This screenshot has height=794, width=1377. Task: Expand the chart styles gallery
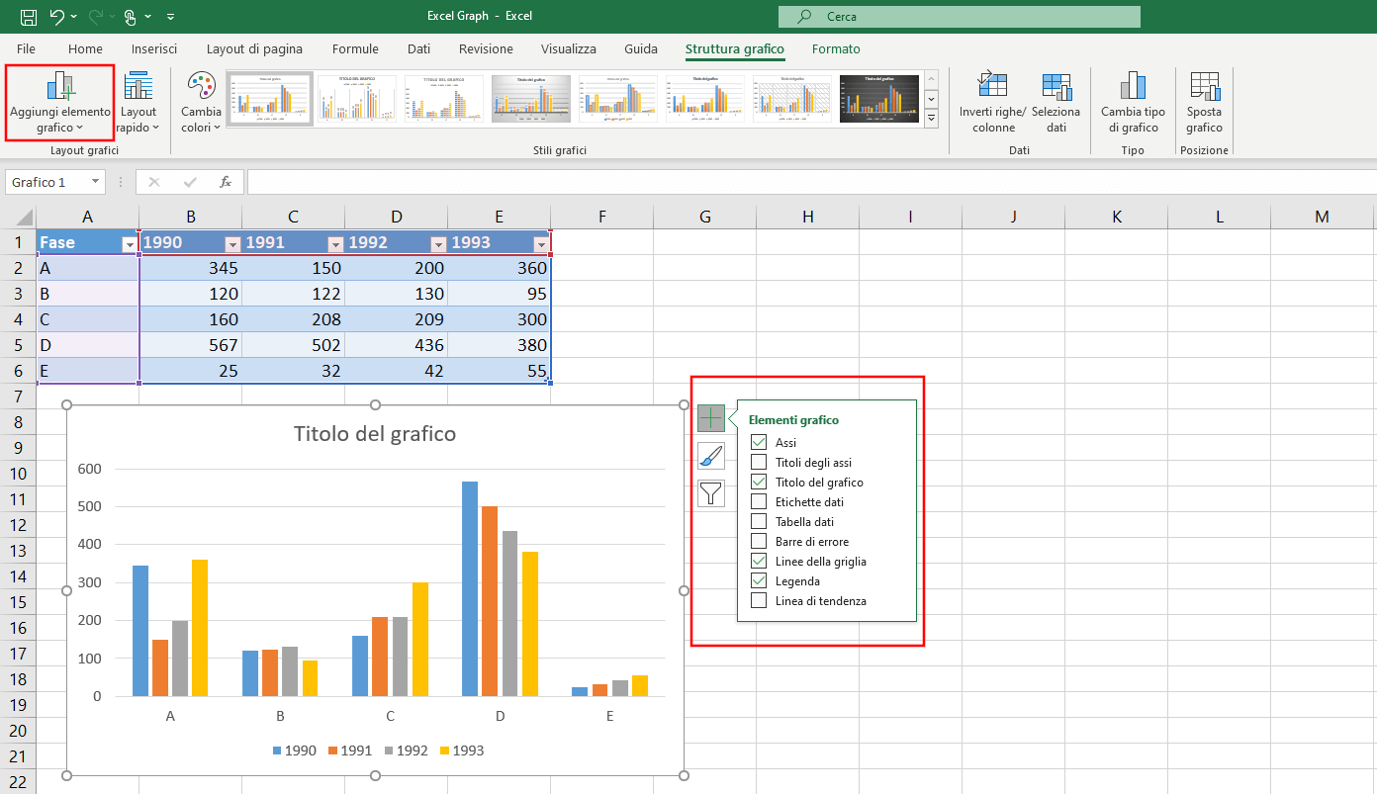(931, 119)
